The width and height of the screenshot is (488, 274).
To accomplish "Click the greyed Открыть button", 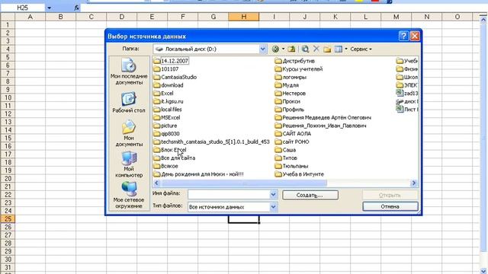I will tap(390, 195).
